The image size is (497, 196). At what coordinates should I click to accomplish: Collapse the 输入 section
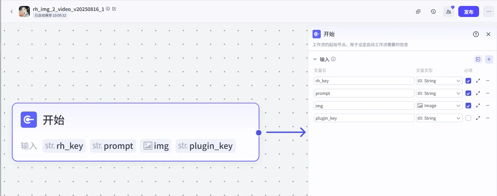[x=315, y=59]
